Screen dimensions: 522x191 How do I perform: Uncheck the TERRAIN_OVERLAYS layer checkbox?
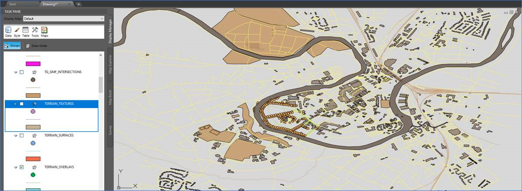(x=22, y=167)
